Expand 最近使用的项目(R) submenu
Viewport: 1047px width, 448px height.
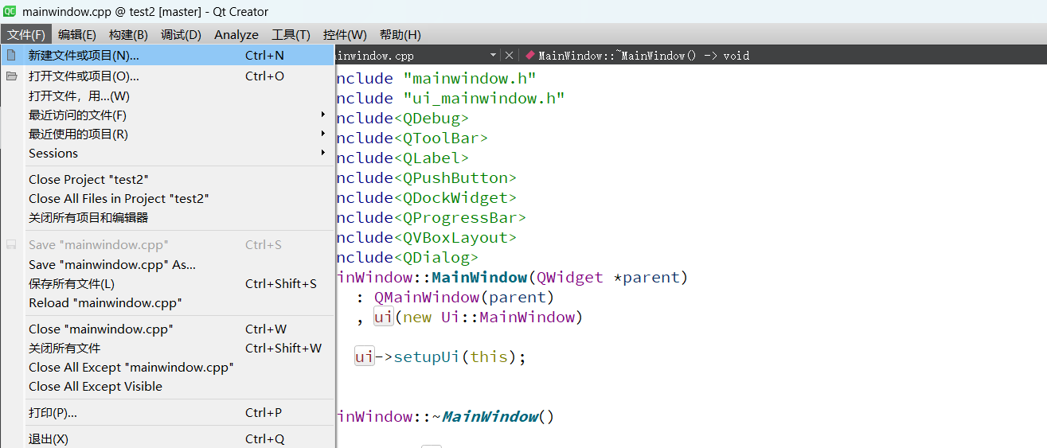[168, 134]
